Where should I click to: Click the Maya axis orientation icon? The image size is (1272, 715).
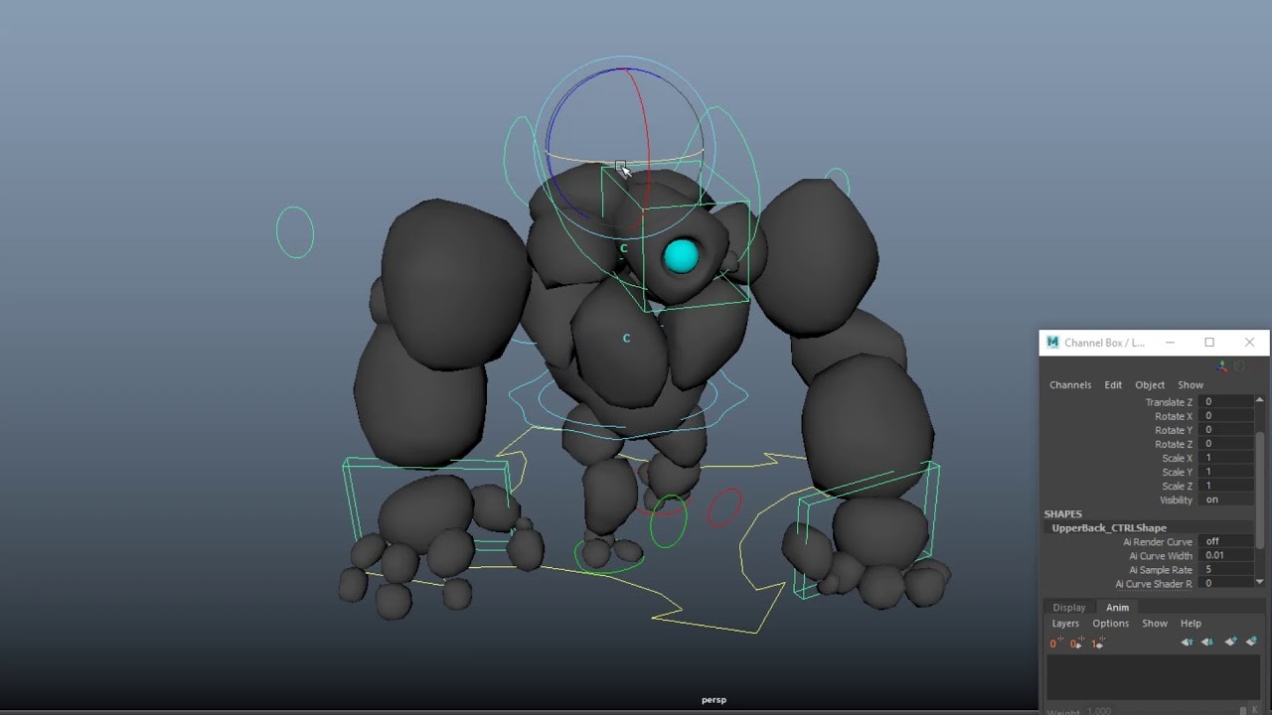click(x=1222, y=364)
